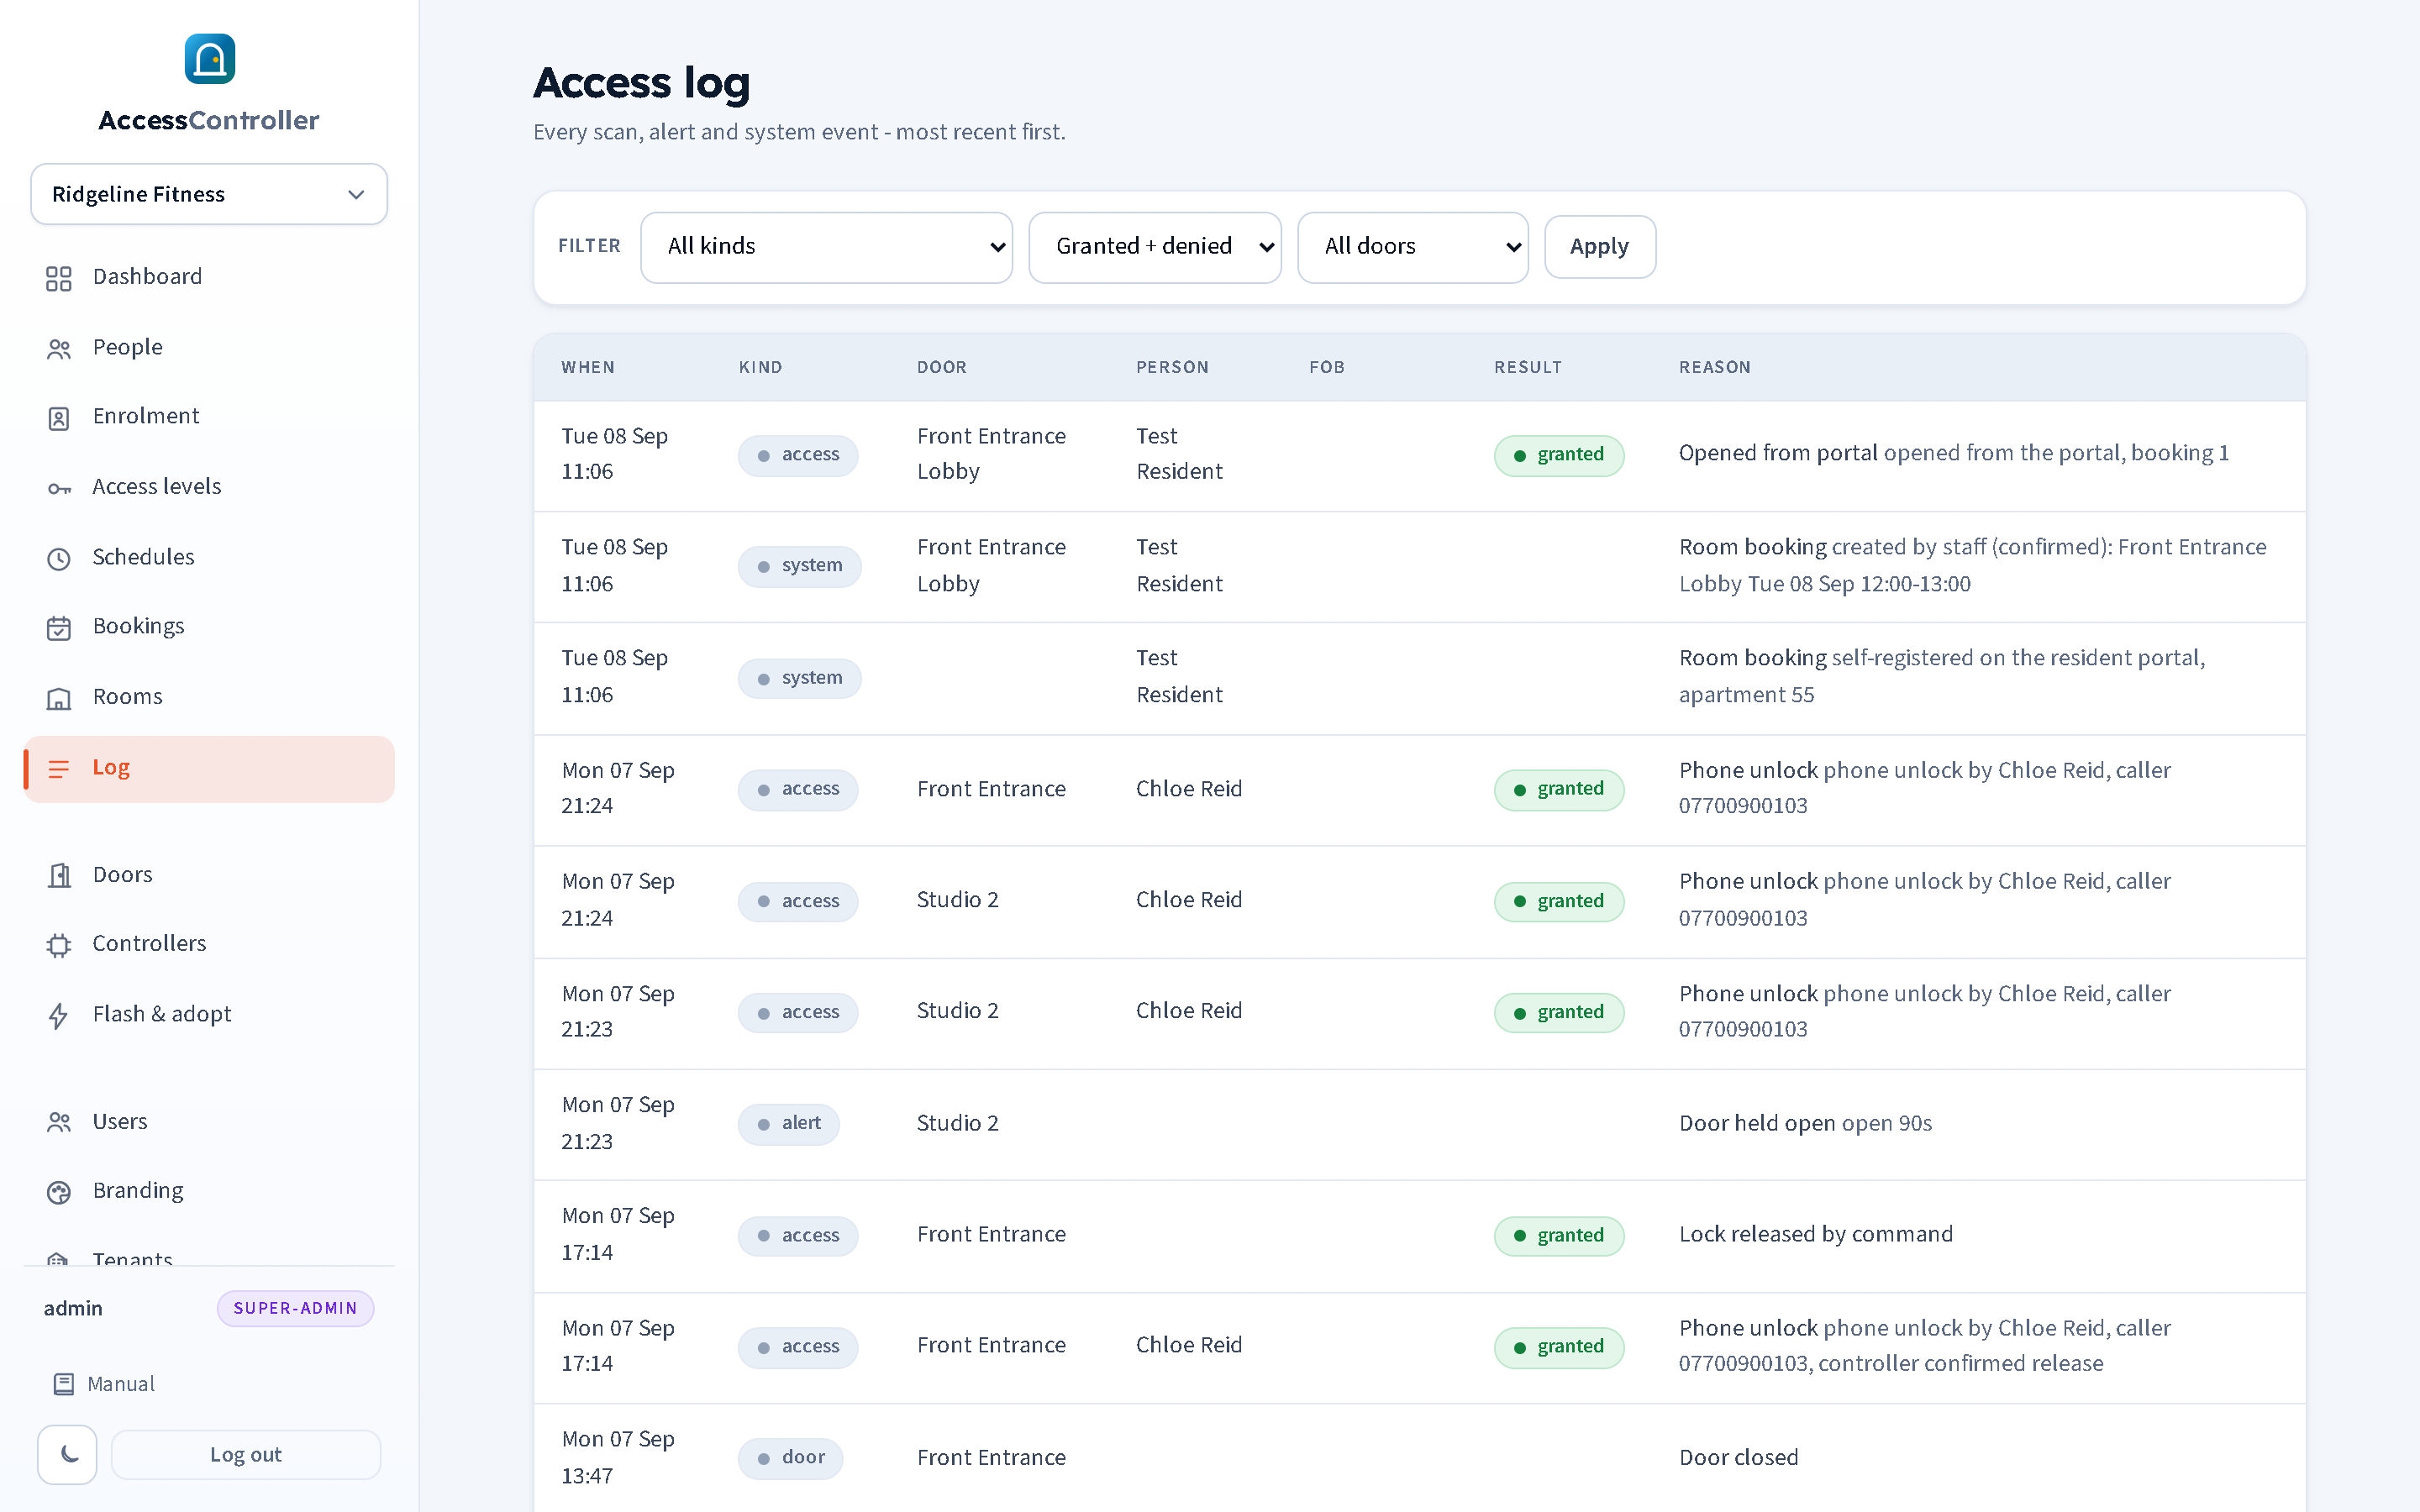Open Access levels page

[209, 487]
